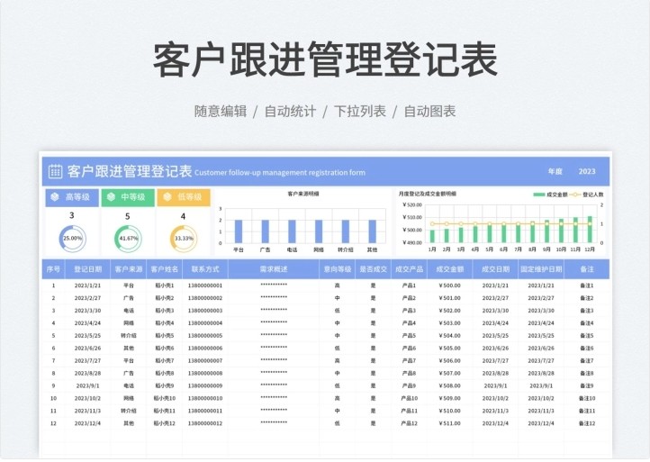
Task: Select 客户来源 cell 电话 in row 3
Action: pyautogui.click(x=129, y=311)
